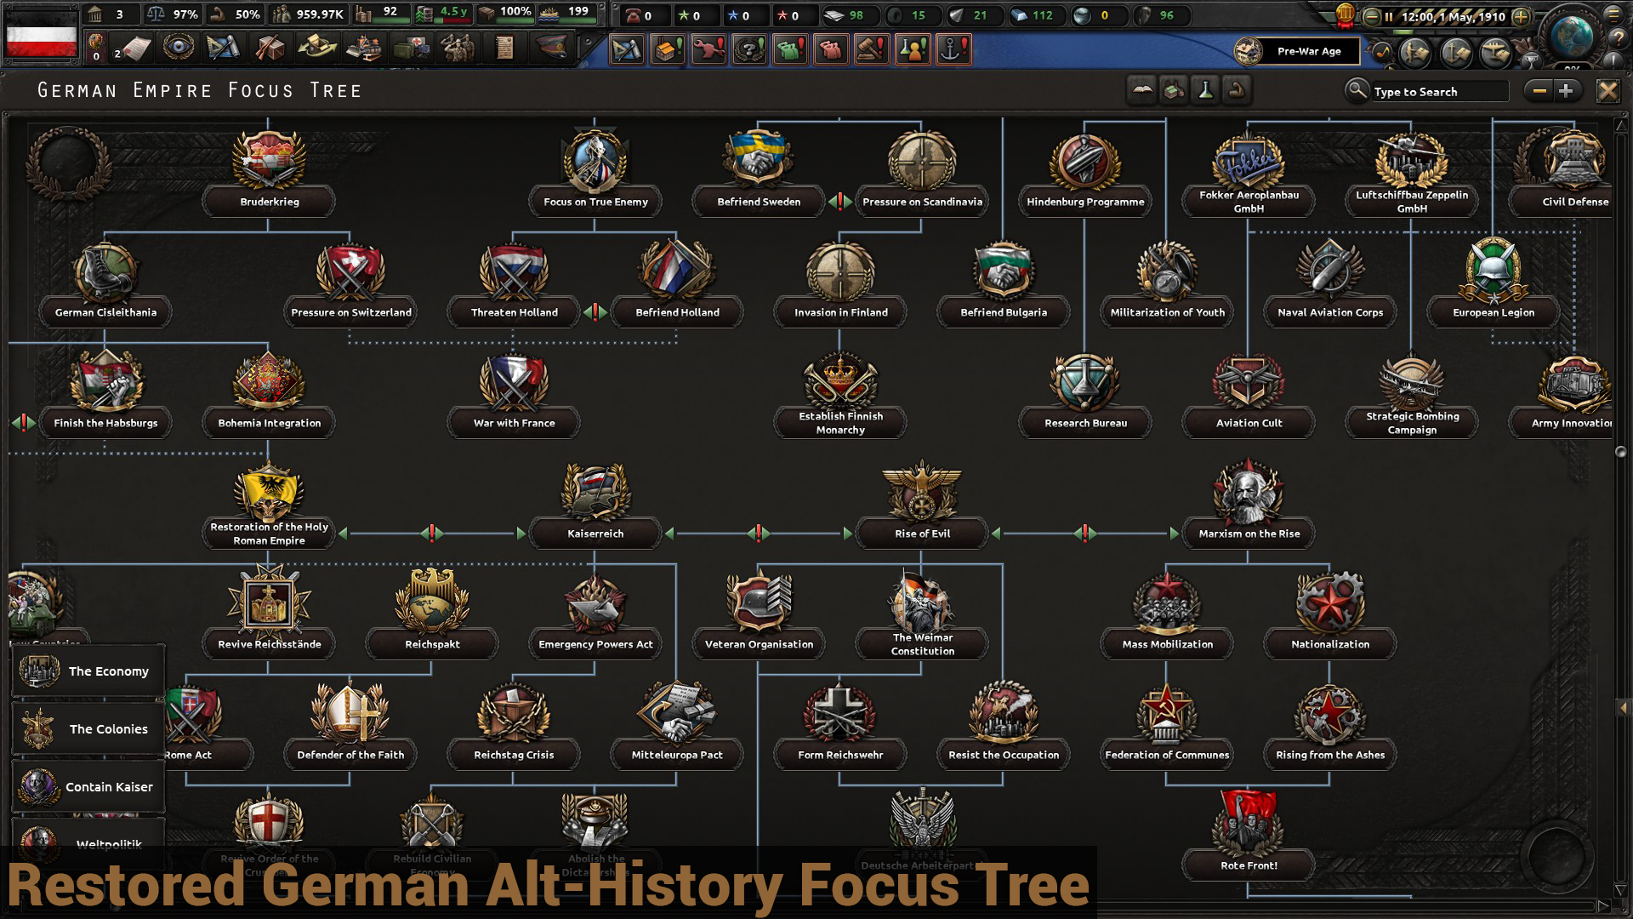Open the navy anchor map view
1633x919 pixels.
click(1456, 53)
